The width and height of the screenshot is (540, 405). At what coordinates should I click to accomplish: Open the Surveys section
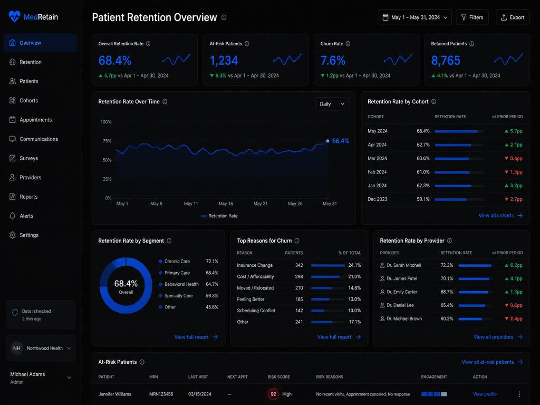[x=40, y=158]
